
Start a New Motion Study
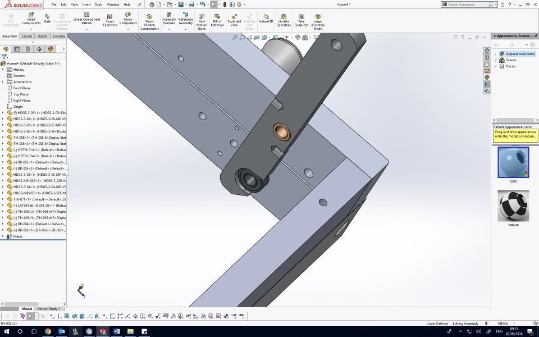pyautogui.click(x=202, y=22)
